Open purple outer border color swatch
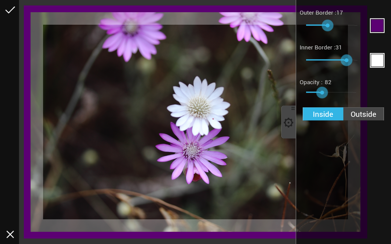 point(377,26)
